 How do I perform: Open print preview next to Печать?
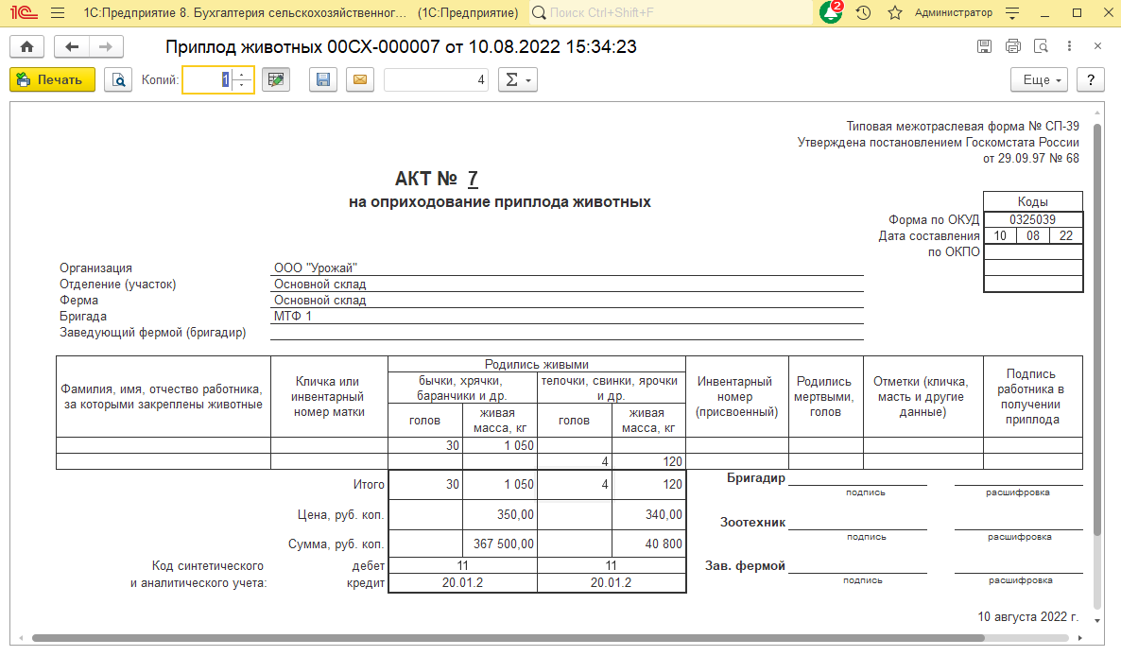(119, 80)
